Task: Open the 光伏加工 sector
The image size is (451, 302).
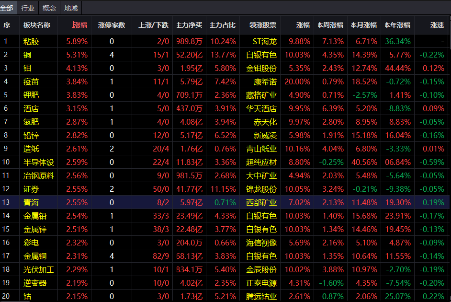Action: 39,270
